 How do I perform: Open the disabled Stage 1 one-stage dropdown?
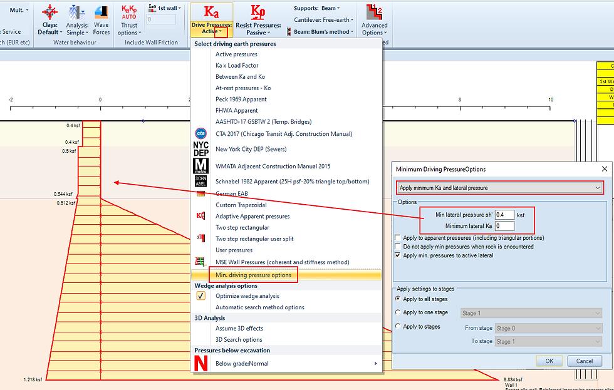531,313
